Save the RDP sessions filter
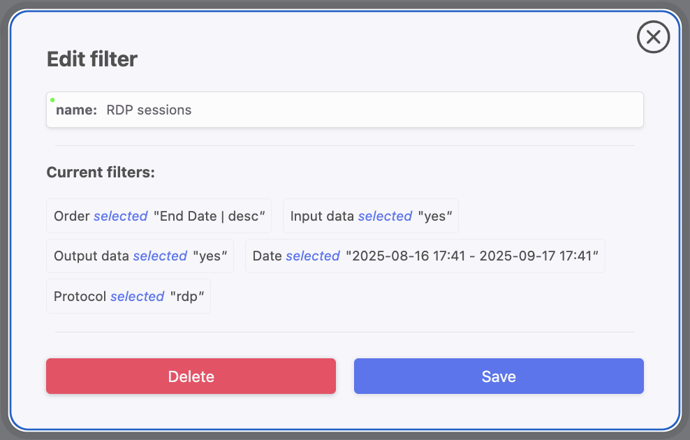The width and height of the screenshot is (690, 440). pos(498,376)
